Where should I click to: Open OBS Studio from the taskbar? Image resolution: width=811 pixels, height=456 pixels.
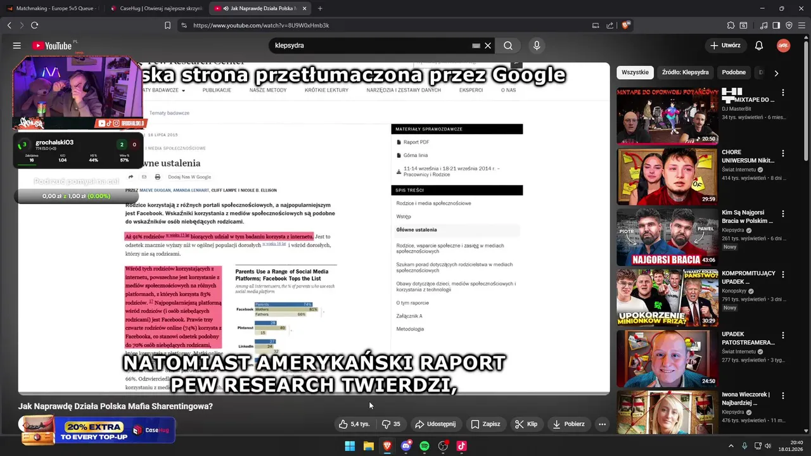point(443,446)
